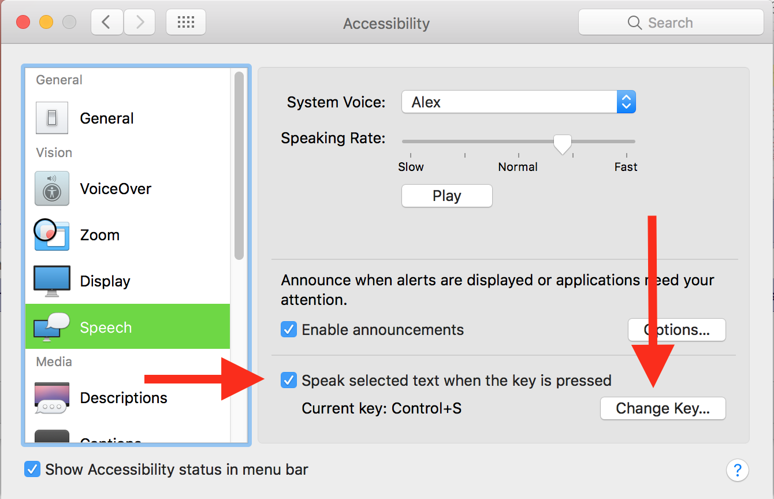Select the General light-switch icon

pos(52,118)
